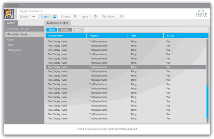
Task: Sort by the Type column header
Action: (146, 36)
